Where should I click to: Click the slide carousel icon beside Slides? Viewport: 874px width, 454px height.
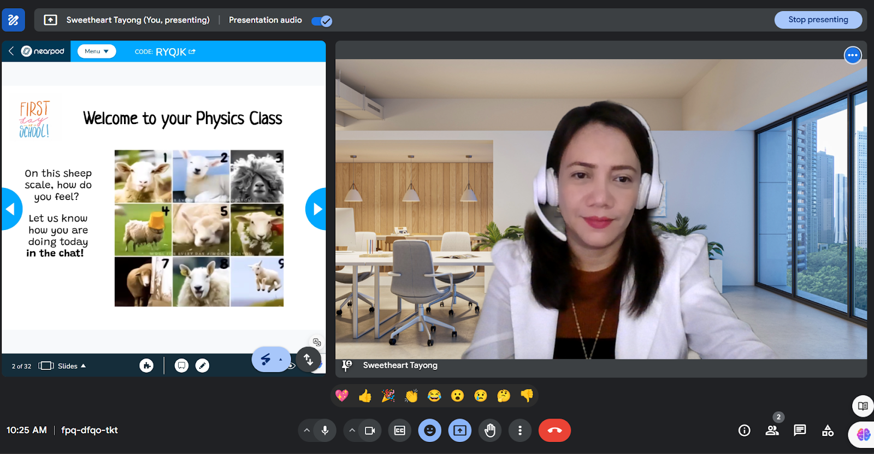tap(46, 365)
